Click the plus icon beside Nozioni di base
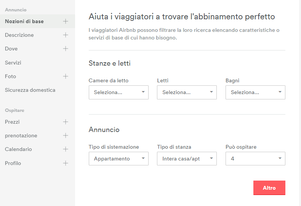This screenshot has width=301, height=206. 66,21
